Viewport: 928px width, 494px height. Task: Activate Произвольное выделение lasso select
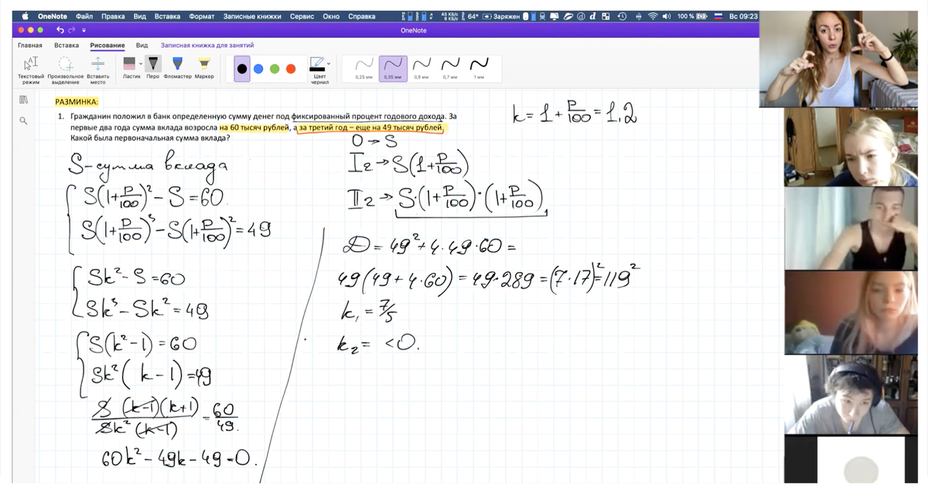point(65,65)
